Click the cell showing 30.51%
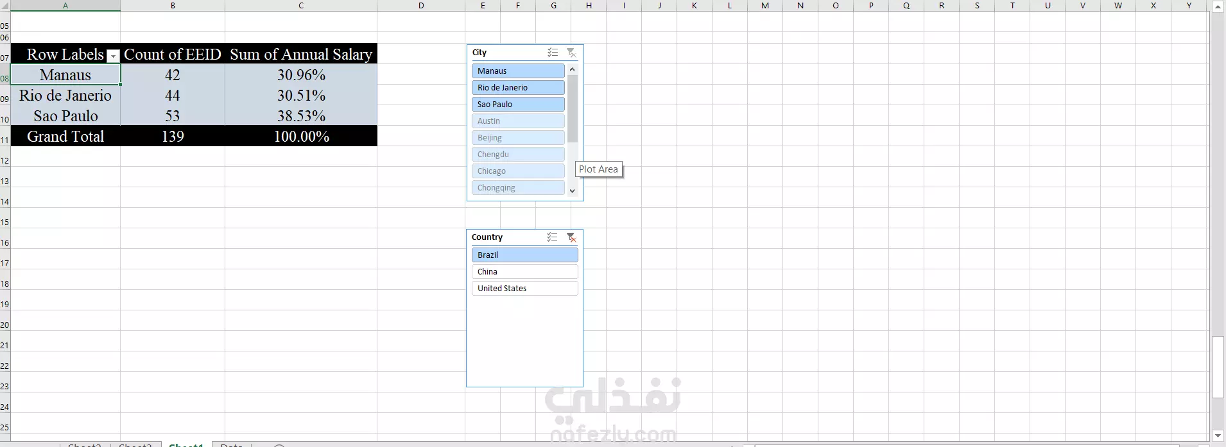Viewport: 1226px width, 447px height. [301, 95]
